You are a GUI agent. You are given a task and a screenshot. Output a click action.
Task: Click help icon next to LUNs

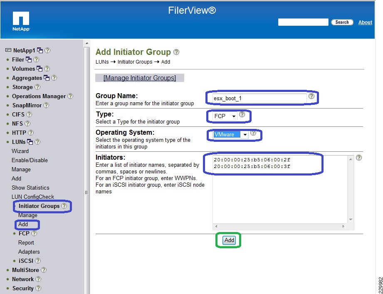37,142
